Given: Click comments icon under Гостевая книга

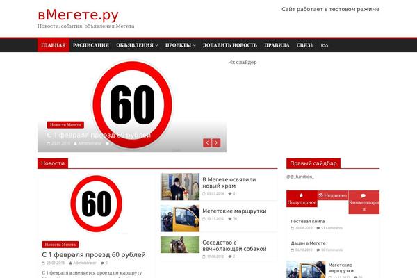Looking at the screenshot, I should pyautogui.click(x=318, y=228).
